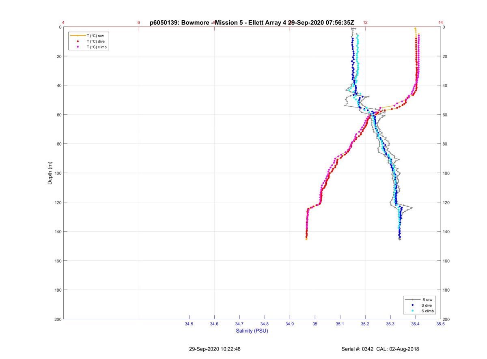Select the 34.8 salinity tick label
The height and width of the screenshot is (359, 487).
click(265, 324)
